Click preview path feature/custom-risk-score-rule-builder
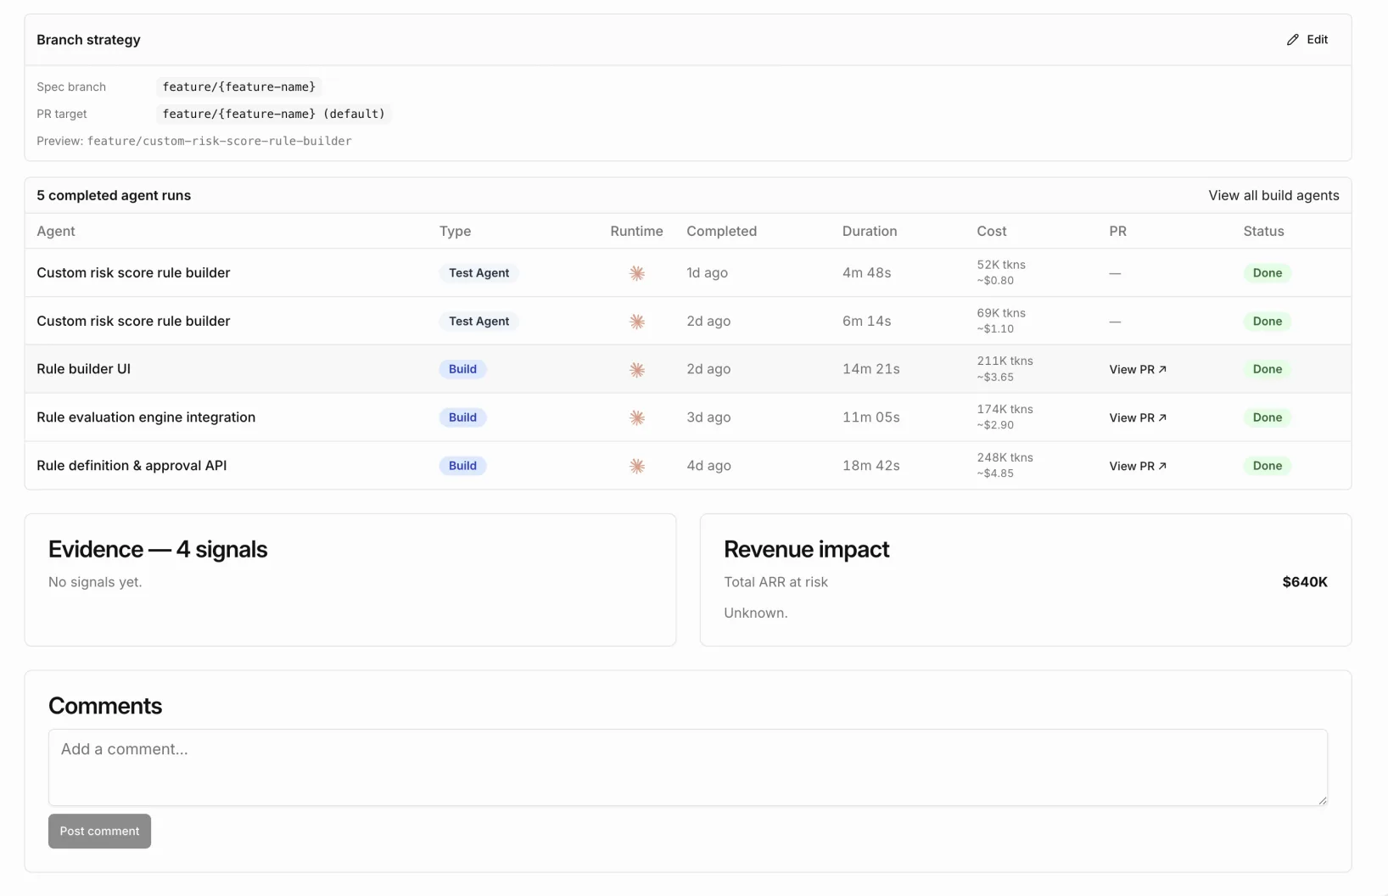Screen dimensions: 1388x896 pyautogui.click(x=220, y=141)
